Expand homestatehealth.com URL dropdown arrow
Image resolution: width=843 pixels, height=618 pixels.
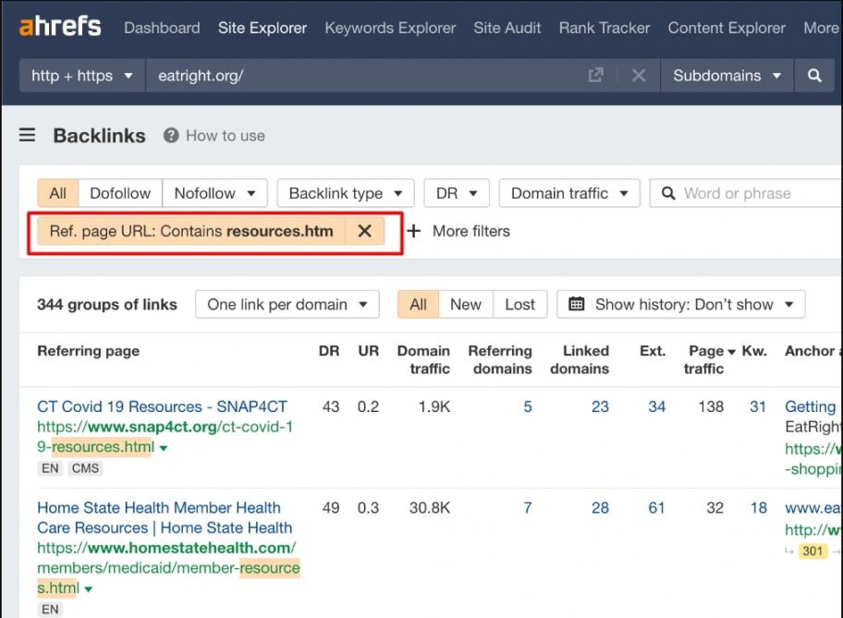point(88,589)
